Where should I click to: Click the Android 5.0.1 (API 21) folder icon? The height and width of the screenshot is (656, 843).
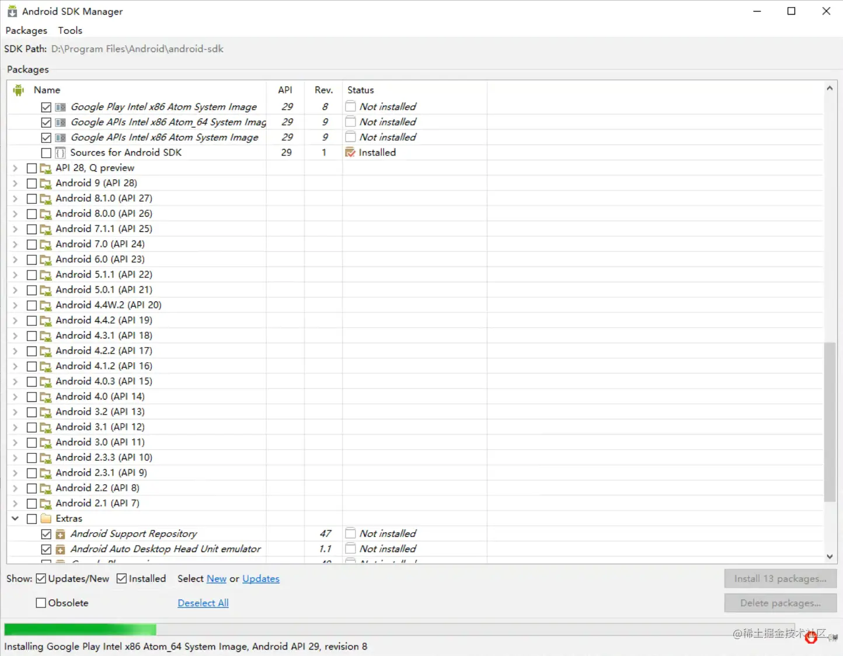(46, 290)
